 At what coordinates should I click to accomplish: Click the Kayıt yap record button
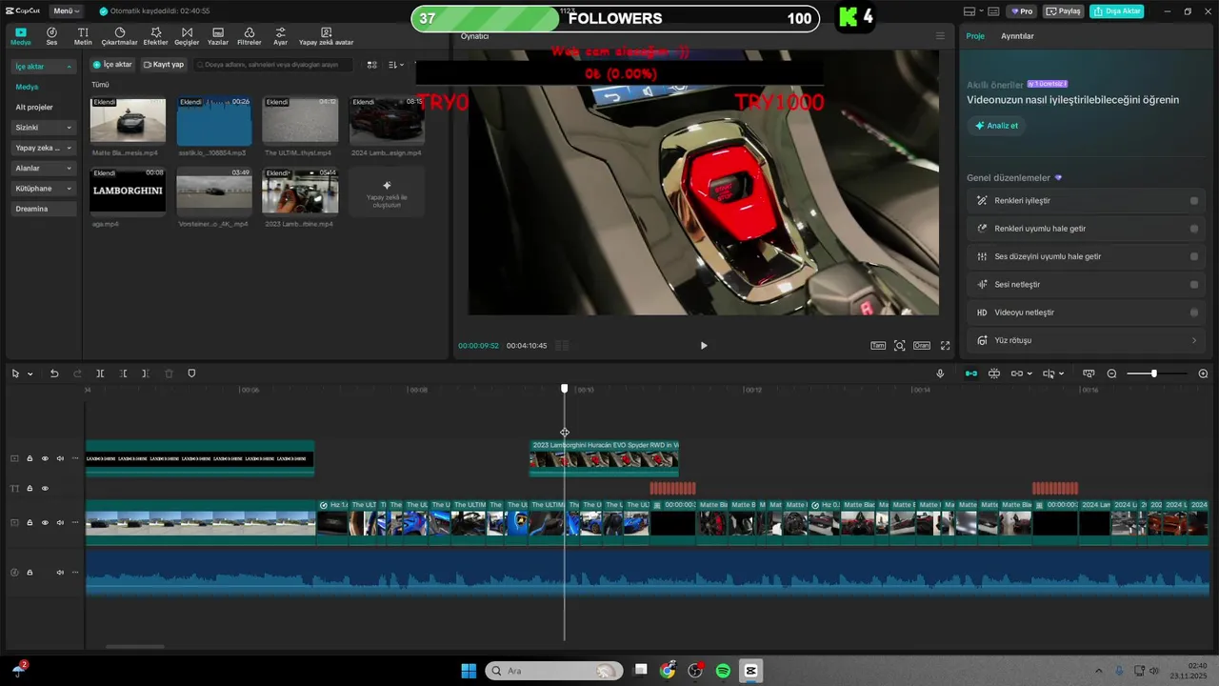pos(164,65)
